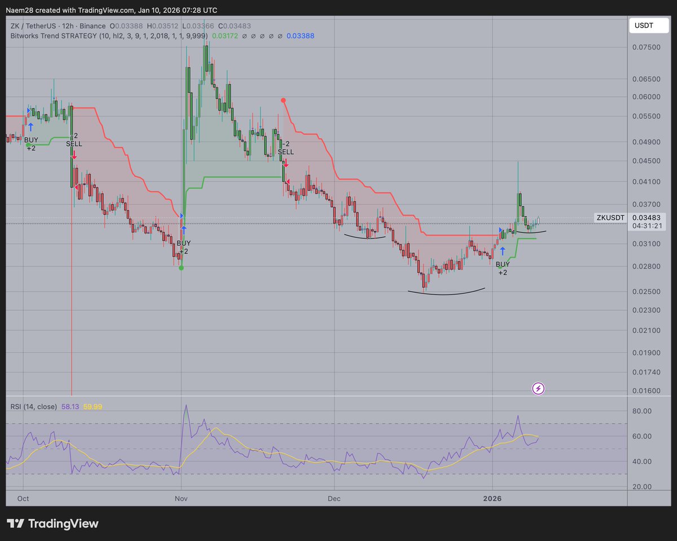Screen dimensions: 677x541
Task: Click the blue up arrow above November BUY
Action: (184, 230)
